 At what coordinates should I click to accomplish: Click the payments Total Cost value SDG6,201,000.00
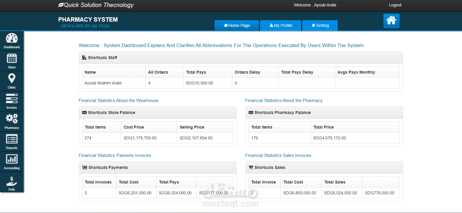[x=135, y=193]
